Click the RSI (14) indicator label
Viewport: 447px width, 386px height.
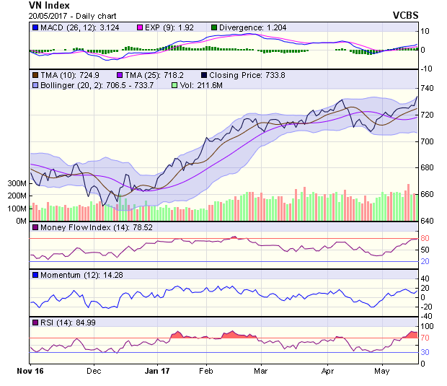(52, 322)
